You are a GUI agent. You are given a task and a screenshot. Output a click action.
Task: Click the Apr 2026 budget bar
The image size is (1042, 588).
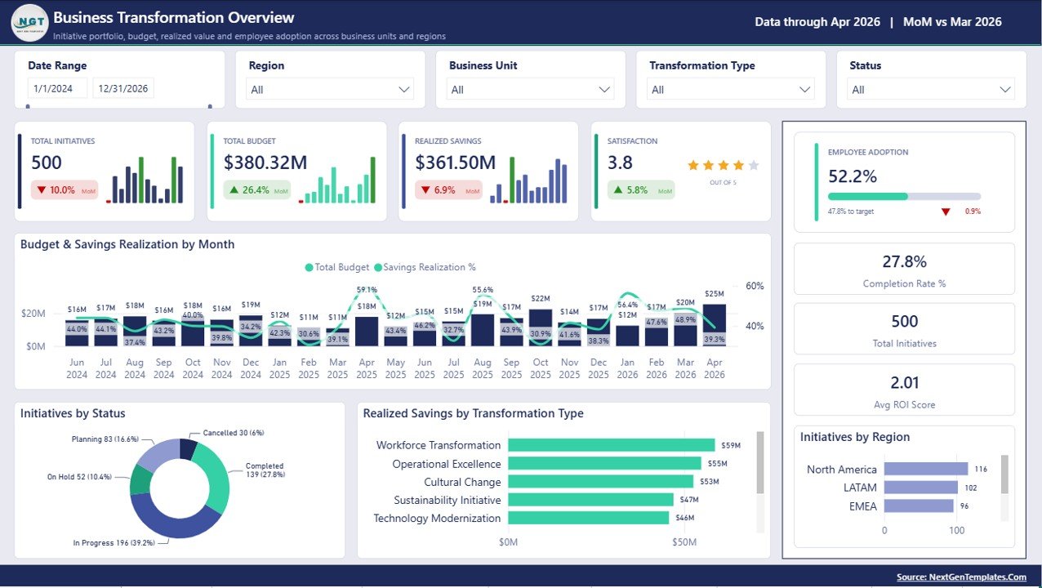click(x=715, y=325)
